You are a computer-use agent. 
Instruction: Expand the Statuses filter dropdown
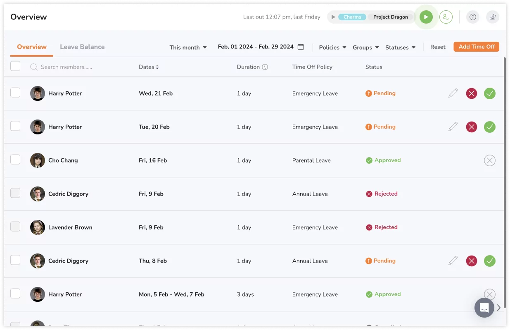[400, 47]
